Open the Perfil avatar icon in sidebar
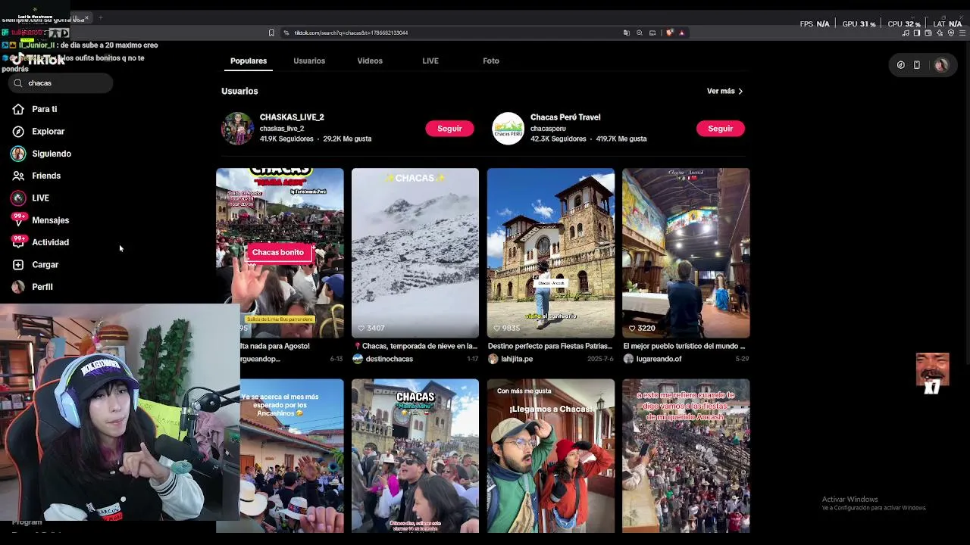Viewport: 970px width, 545px height. pyautogui.click(x=18, y=287)
